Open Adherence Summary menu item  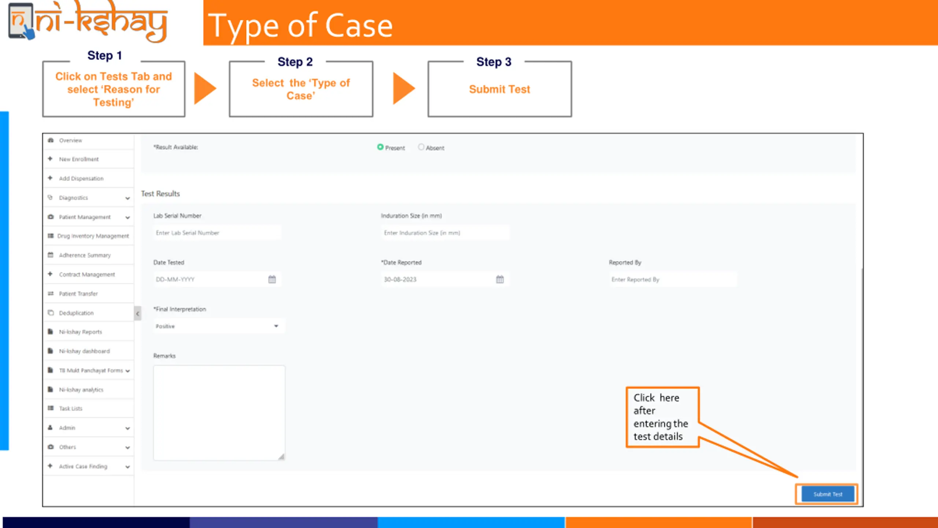85,255
